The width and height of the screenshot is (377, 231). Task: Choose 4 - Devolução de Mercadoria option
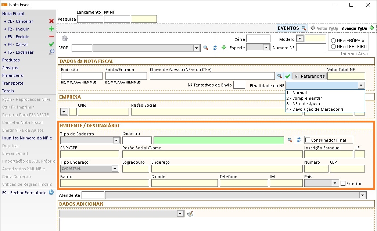coord(315,109)
